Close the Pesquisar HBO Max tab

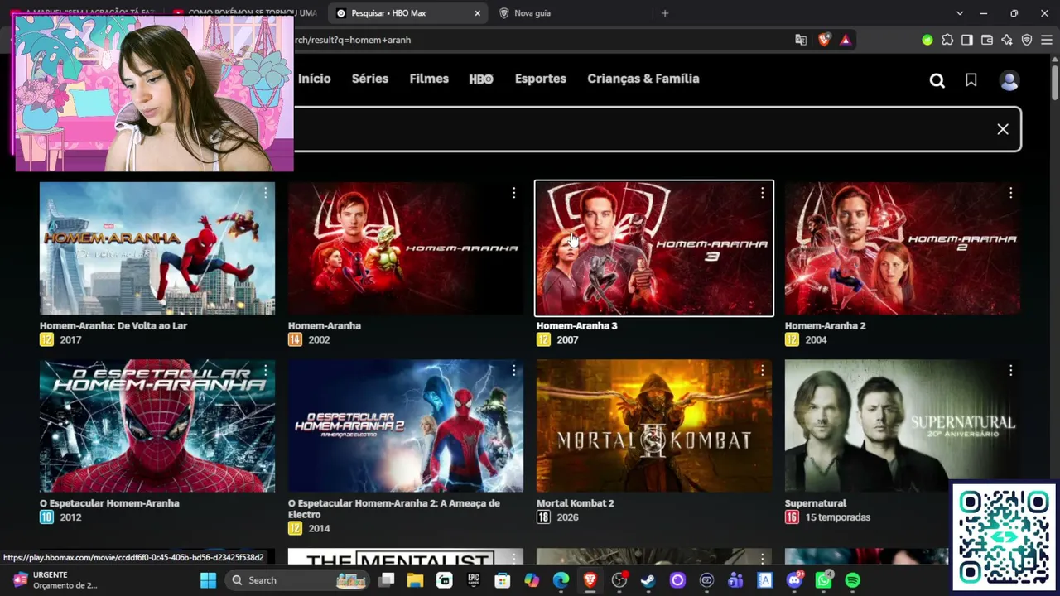(478, 13)
